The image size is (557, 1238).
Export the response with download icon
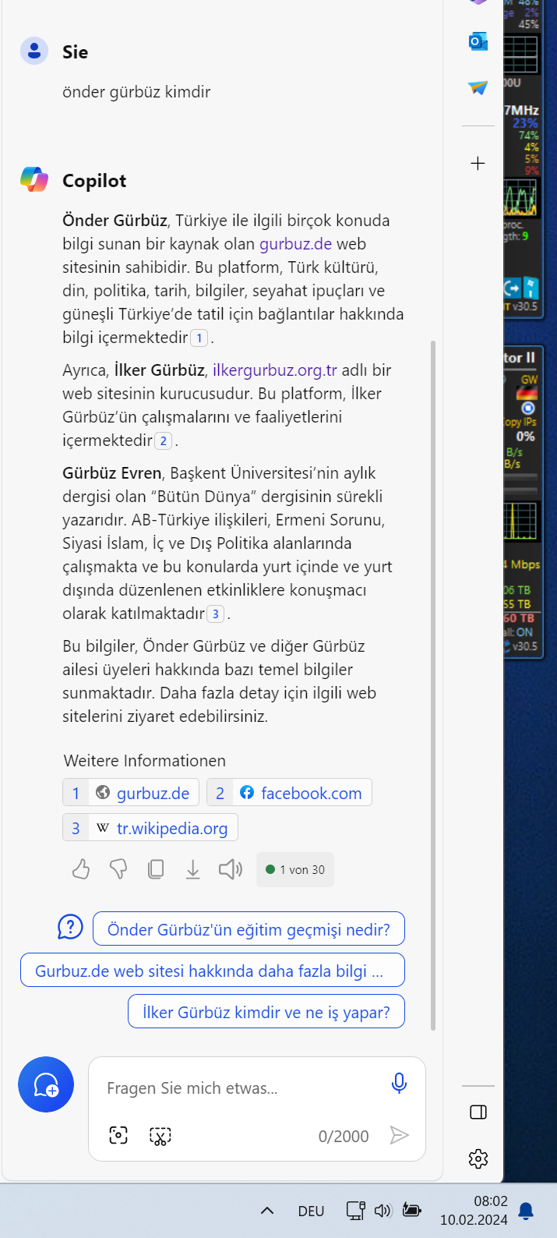point(193,869)
